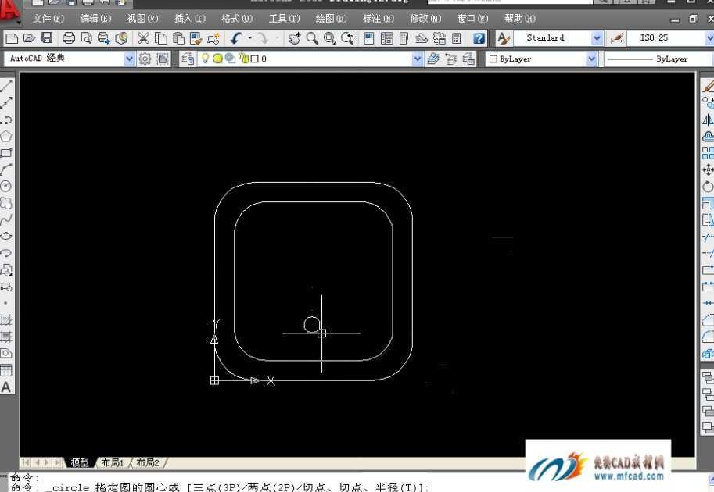Select the Polygon draw tool

pyautogui.click(x=6, y=136)
